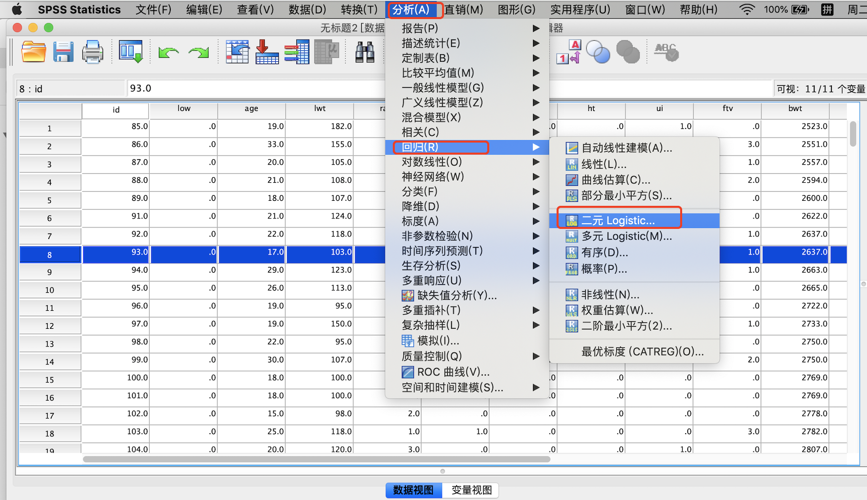Click the Print icon in toolbar
This screenshot has height=500, width=867.
point(93,52)
